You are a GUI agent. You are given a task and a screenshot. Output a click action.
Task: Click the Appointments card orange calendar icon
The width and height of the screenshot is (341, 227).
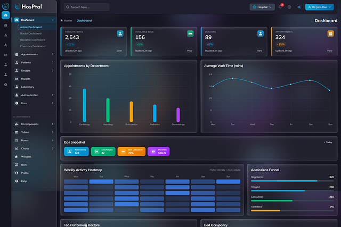tap(330, 33)
